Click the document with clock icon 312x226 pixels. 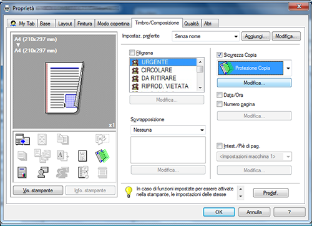coord(83,172)
